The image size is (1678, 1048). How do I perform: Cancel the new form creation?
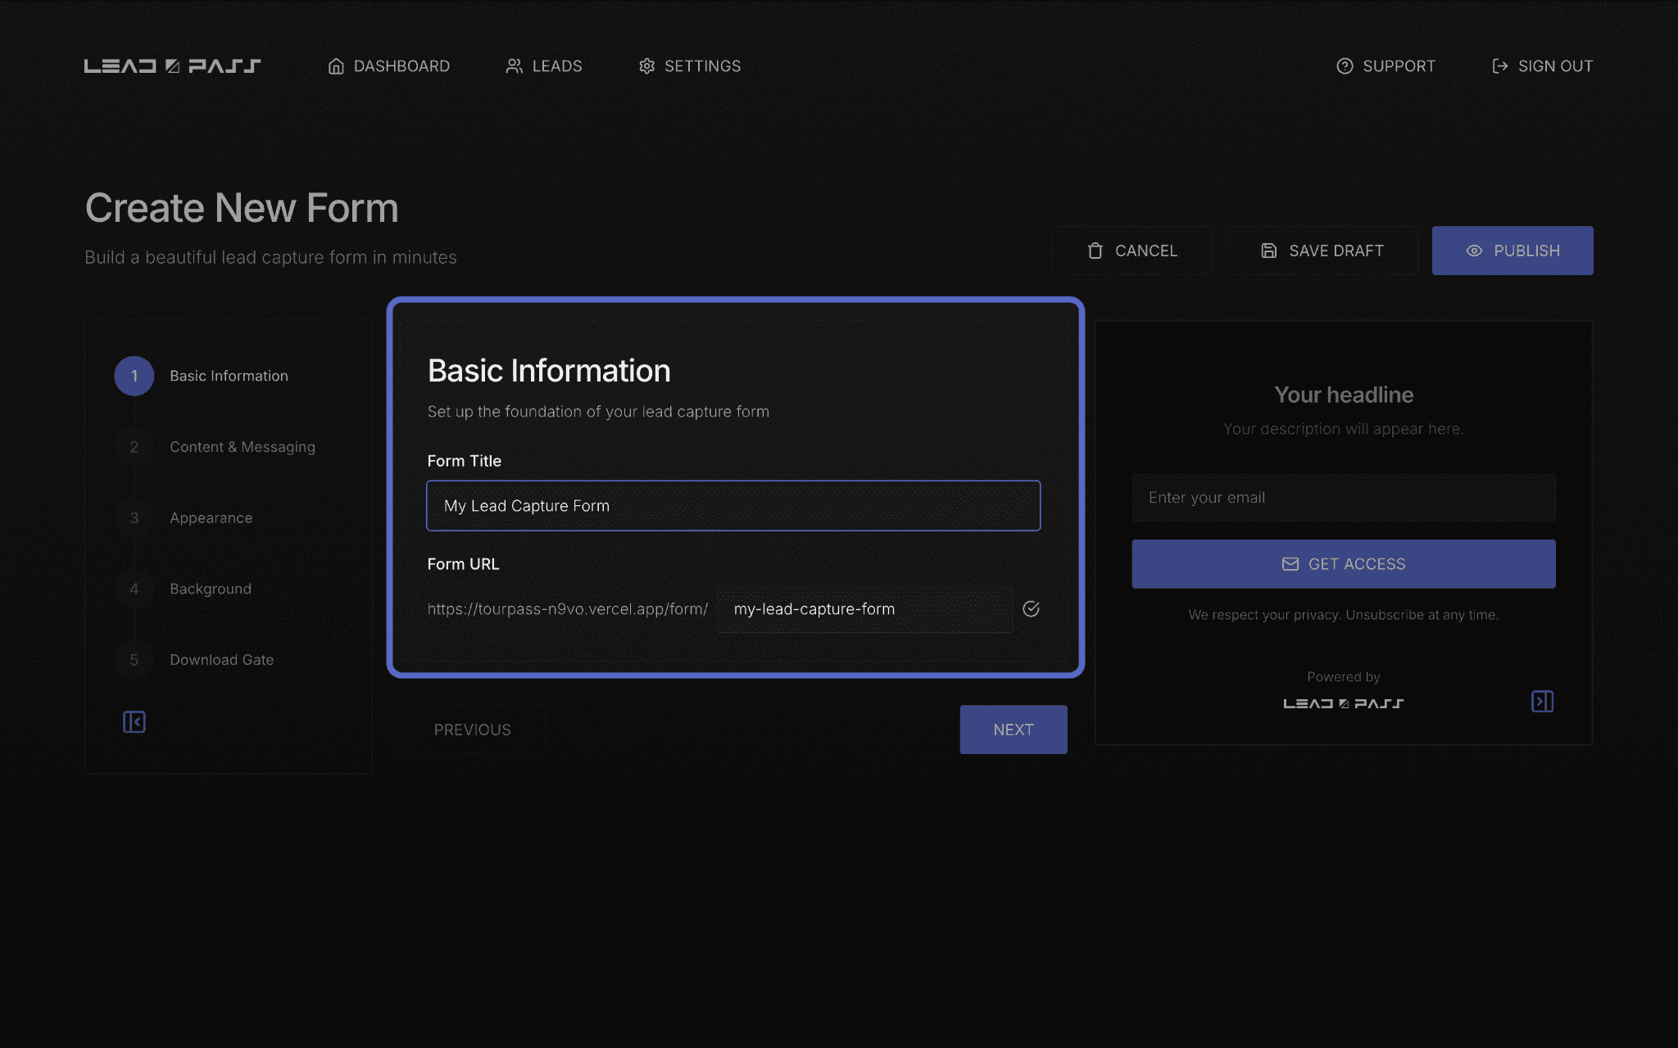[1132, 251]
